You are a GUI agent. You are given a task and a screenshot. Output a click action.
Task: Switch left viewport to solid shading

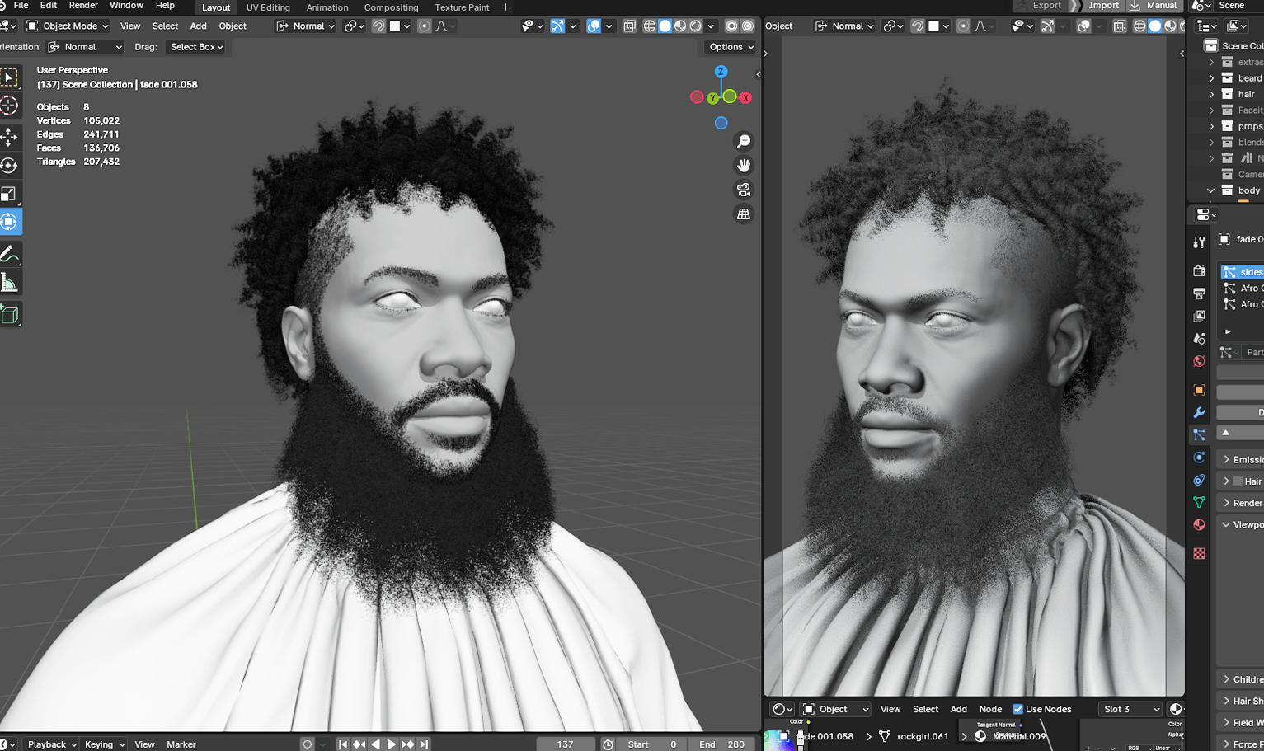665,26
